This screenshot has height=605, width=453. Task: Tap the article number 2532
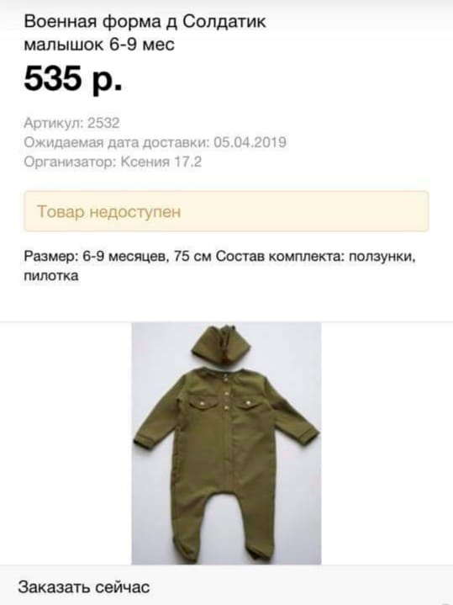point(103,123)
